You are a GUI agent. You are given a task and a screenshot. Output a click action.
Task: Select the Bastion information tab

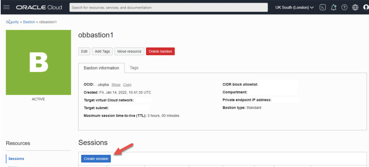coord(101,68)
